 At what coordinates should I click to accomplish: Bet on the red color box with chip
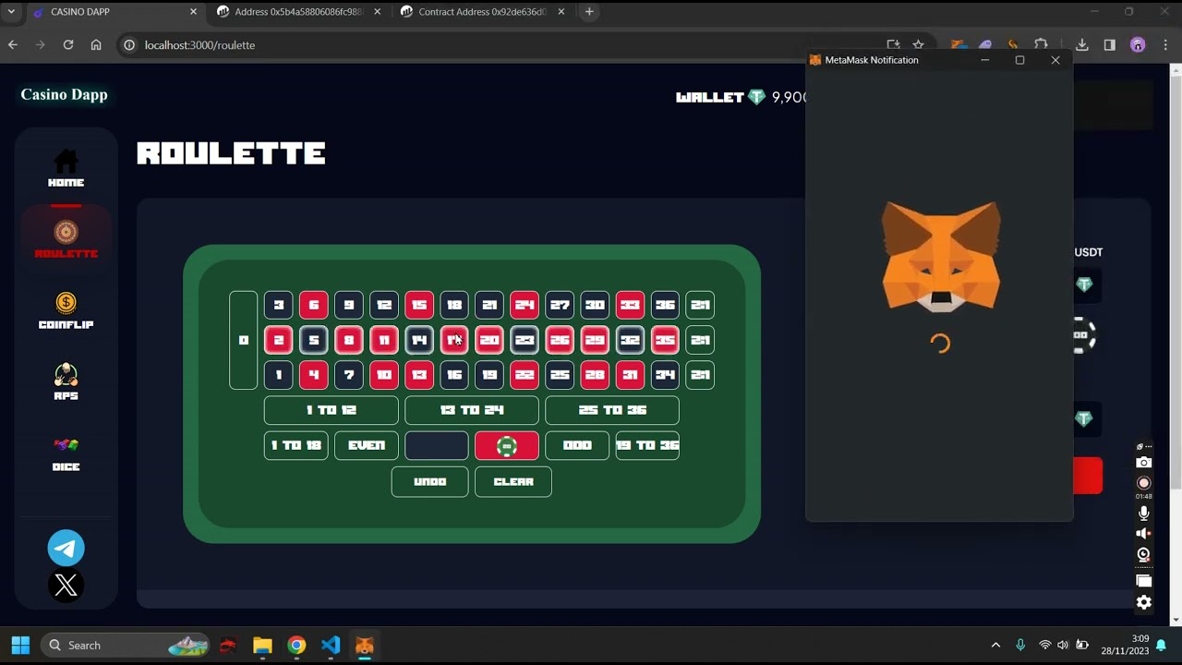coord(507,445)
